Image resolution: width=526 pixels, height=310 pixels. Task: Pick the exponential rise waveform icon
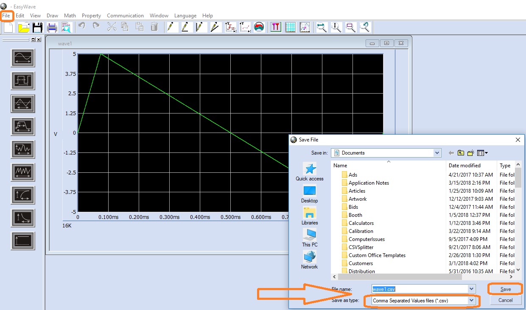(x=23, y=195)
